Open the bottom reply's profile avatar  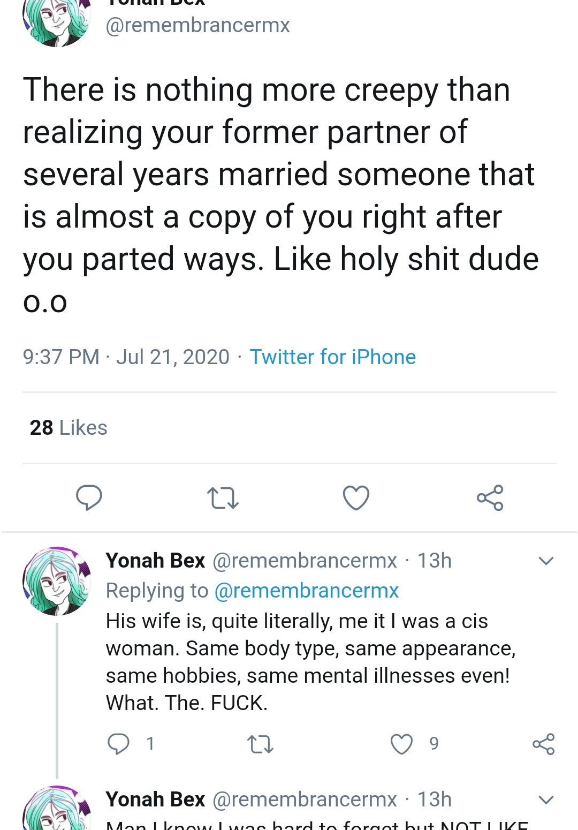57,809
